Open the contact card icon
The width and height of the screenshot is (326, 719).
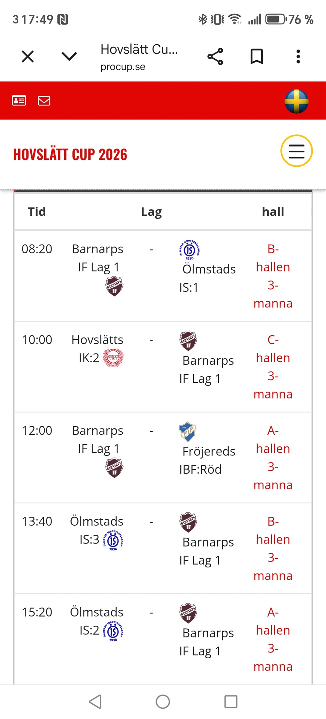click(19, 100)
